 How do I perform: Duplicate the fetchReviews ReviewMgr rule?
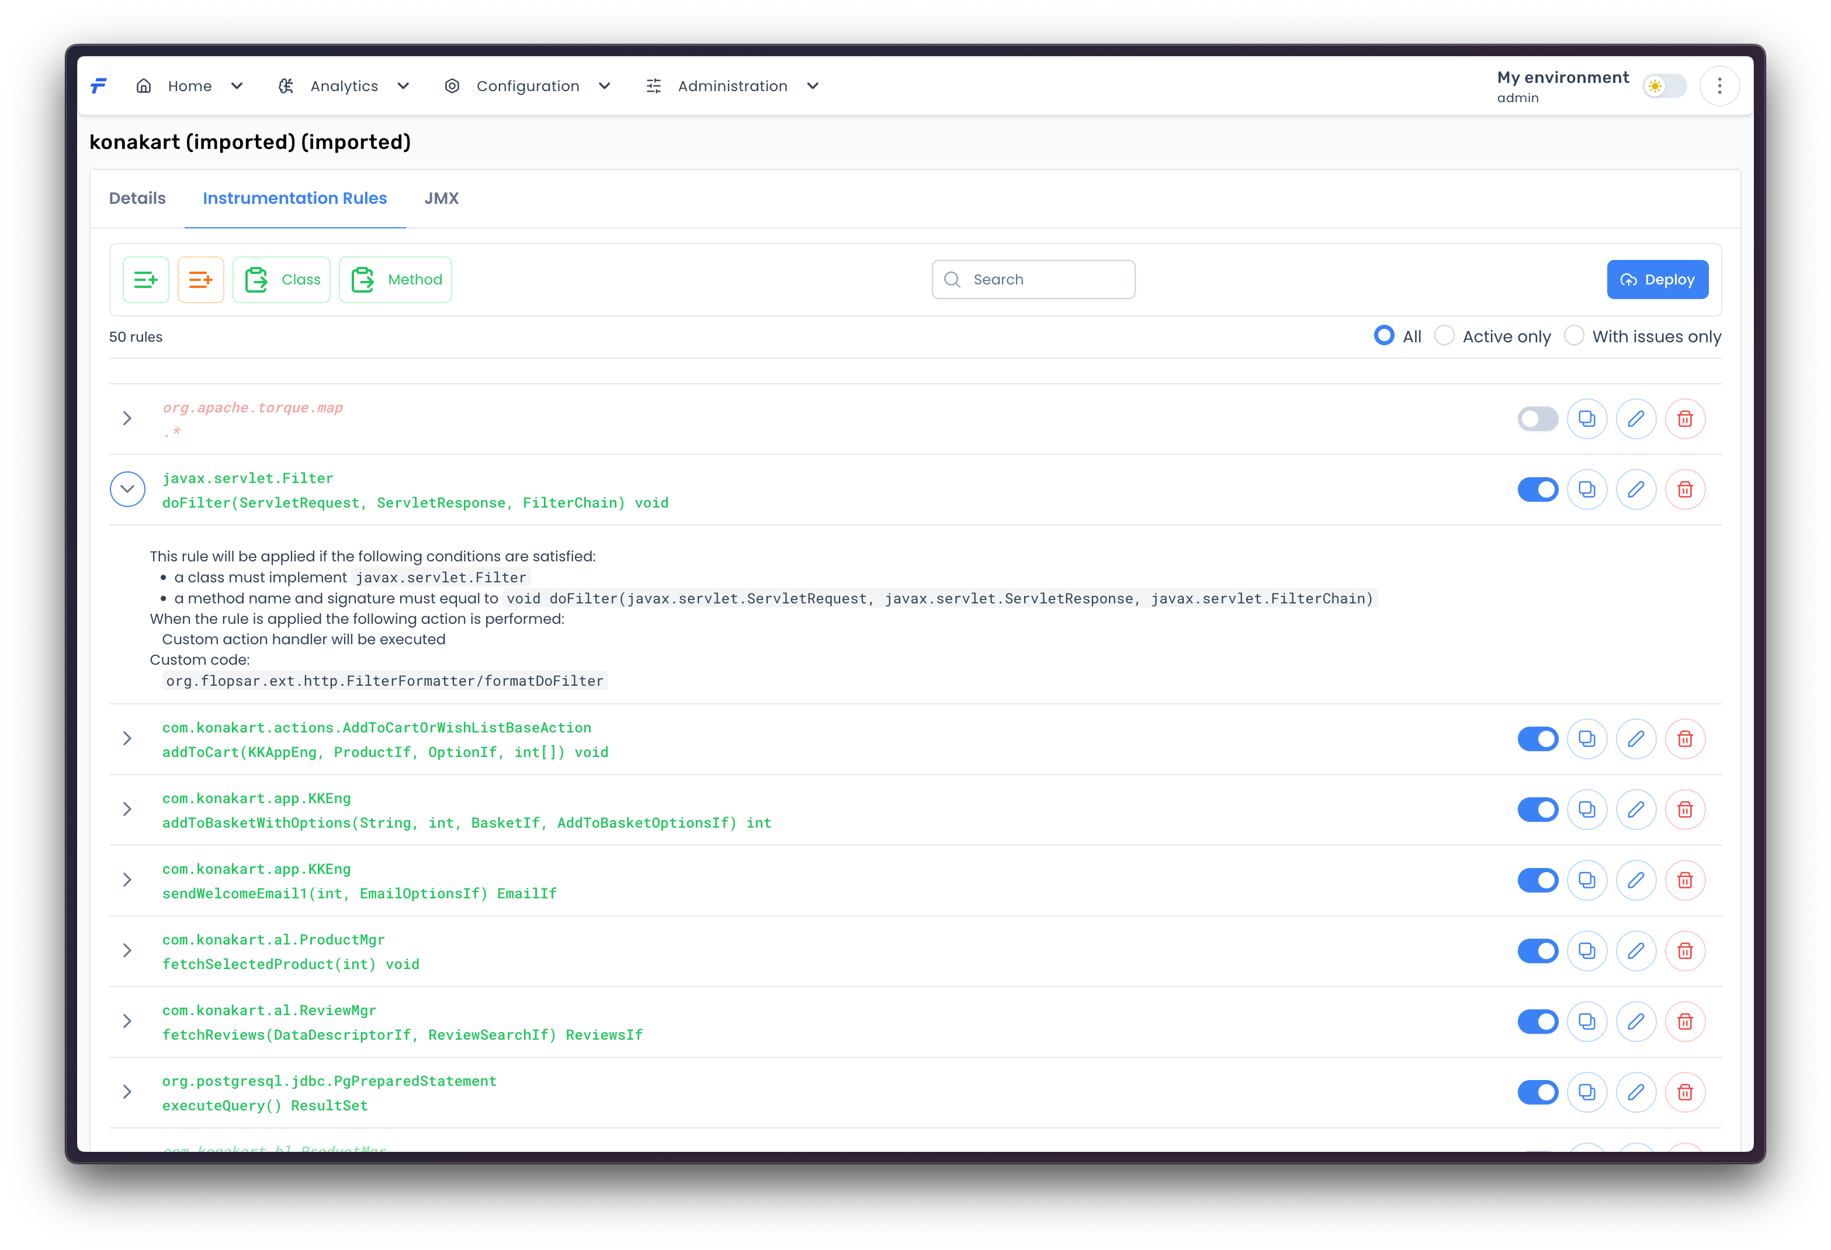click(1587, 1022)
